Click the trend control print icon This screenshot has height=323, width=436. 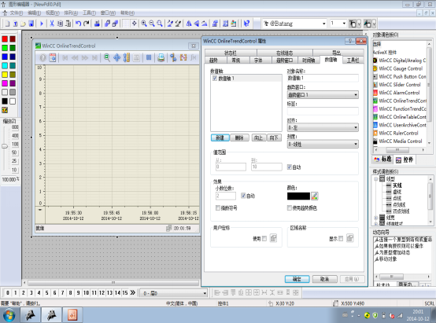pyautogui.click(x=161, y=58)
